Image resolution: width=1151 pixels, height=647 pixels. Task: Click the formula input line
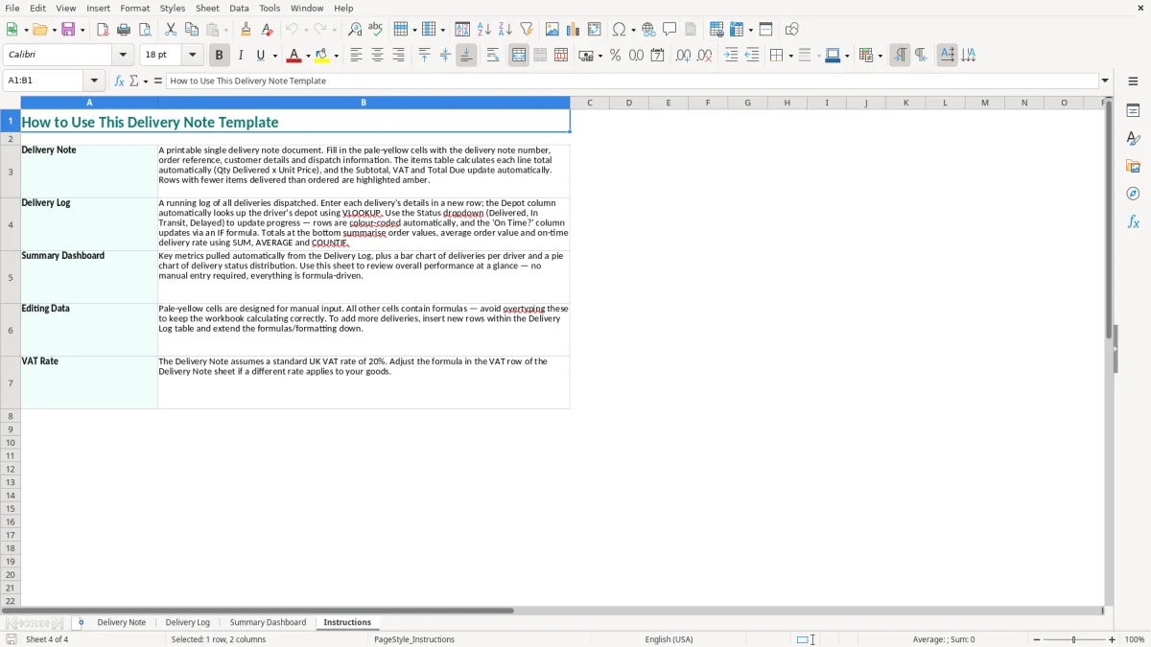(x=632, y=81)
